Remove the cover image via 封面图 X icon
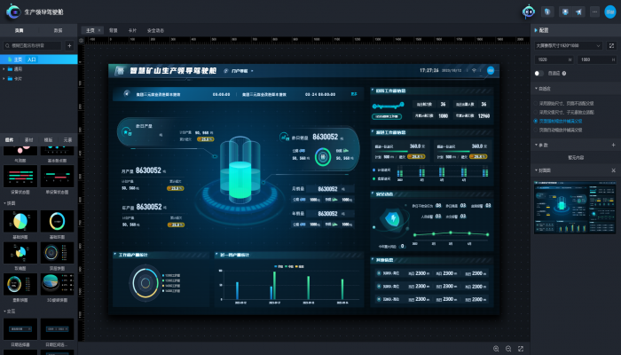 pos(613,170)
